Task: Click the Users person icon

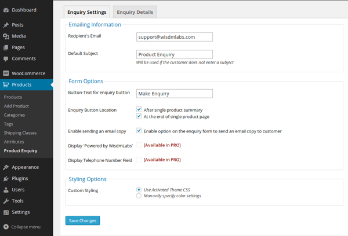Action: (6, 190)
